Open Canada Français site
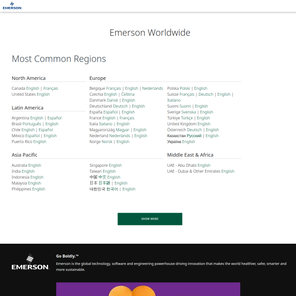The height and width of the screenshot is (296, 296). [51, 88]
